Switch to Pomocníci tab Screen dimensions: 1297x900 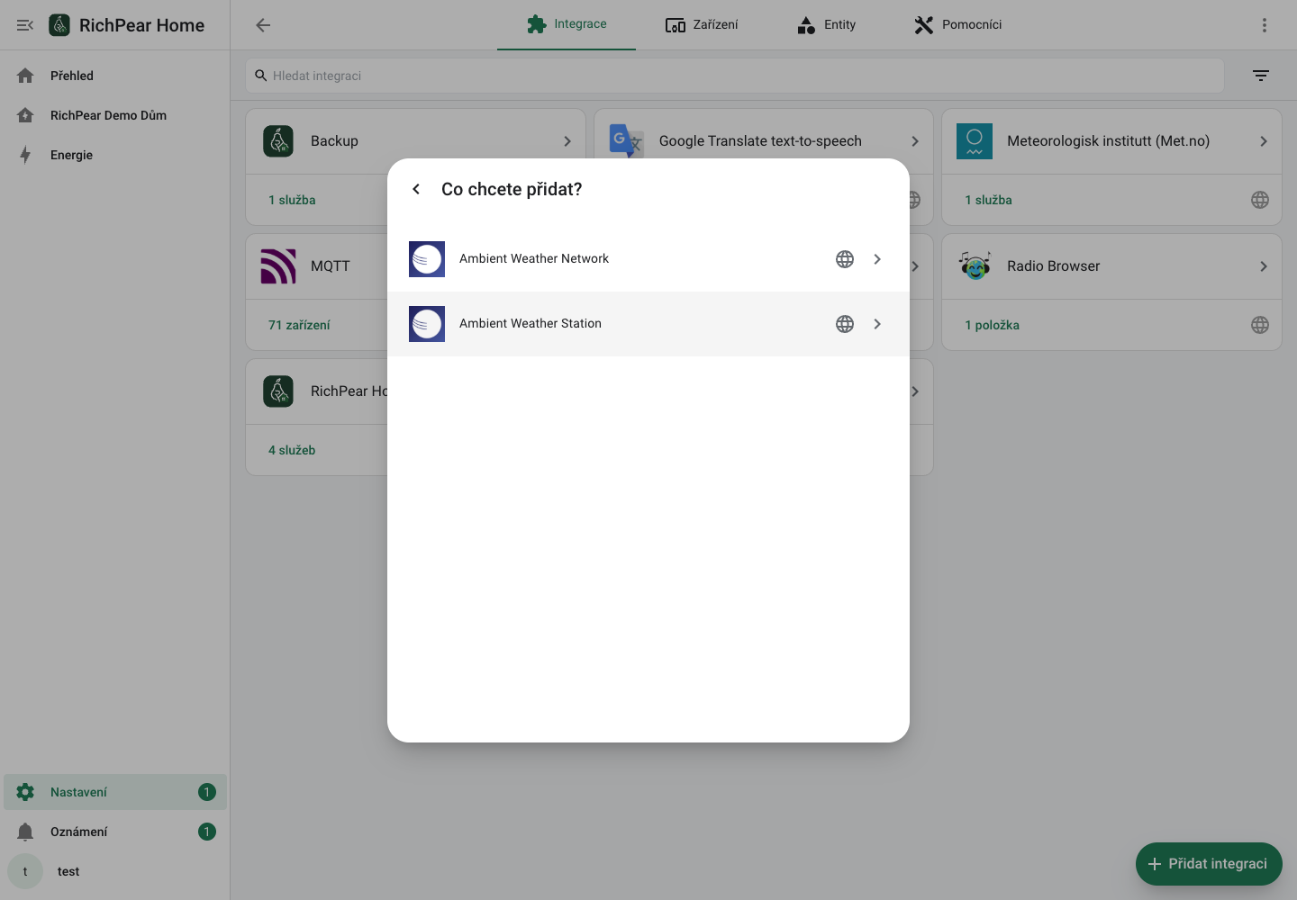957,24
